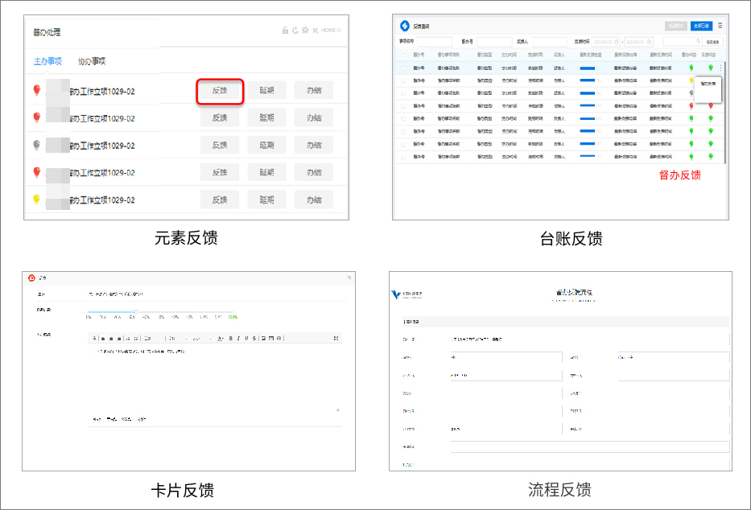
Task: Focus the 反馈人 filter input field
Action: [x=549, y=42]
